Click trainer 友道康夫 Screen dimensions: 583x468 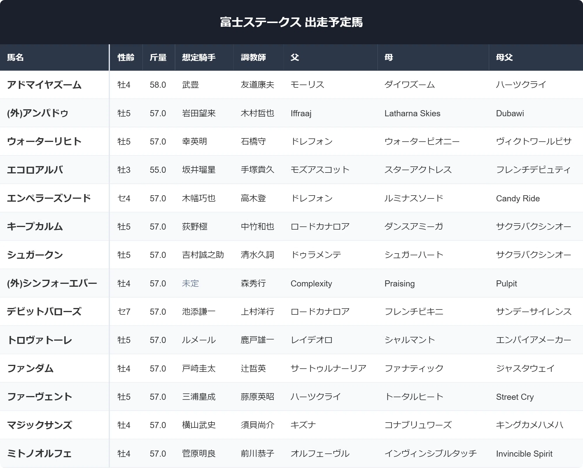[257, 85]
